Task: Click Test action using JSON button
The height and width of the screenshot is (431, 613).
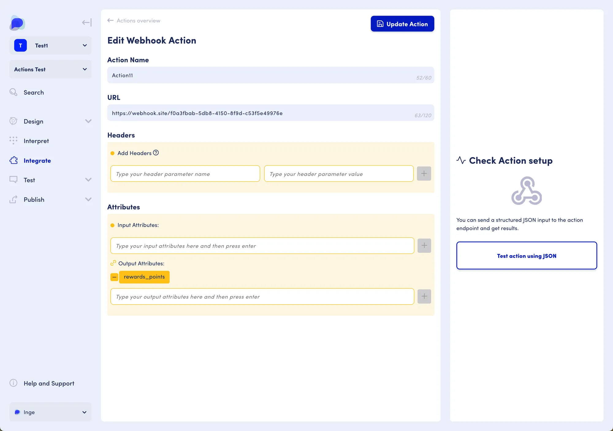Action: pyautogui.click(x=527, y=256)
